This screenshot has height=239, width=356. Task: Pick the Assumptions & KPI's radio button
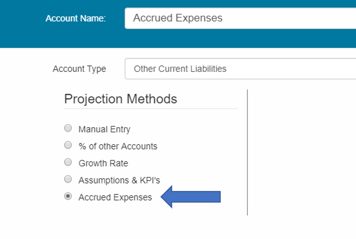click(x=68, y=179)
